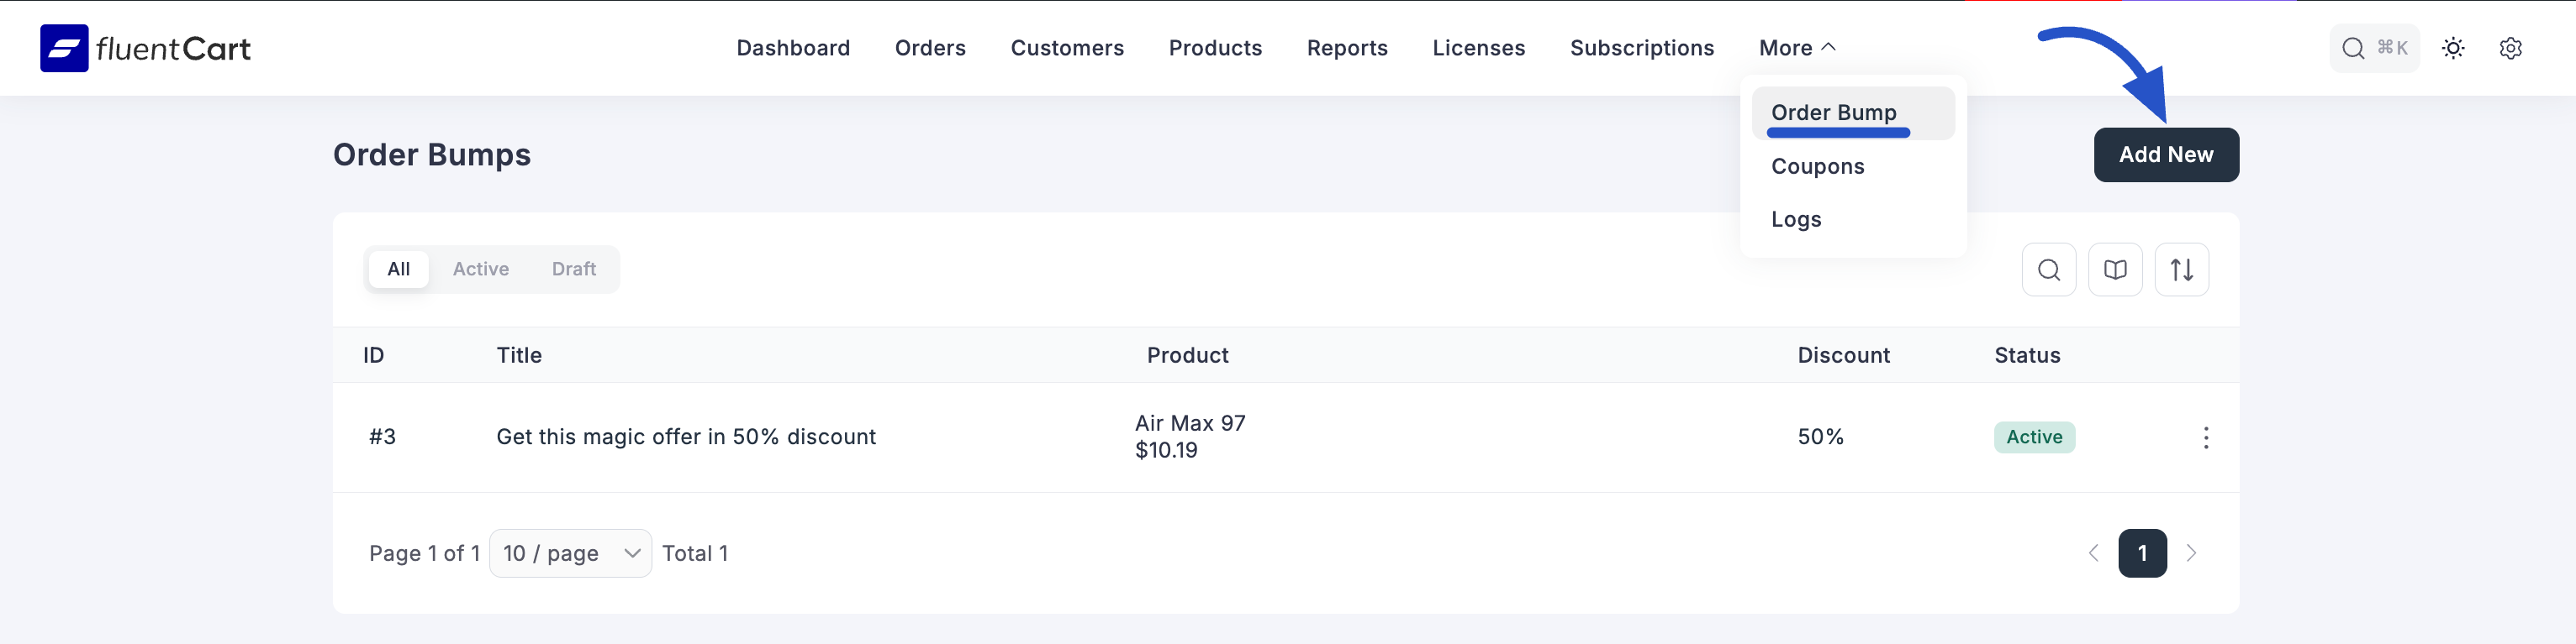Click the fluentCart logo icon

pos(64,48)
